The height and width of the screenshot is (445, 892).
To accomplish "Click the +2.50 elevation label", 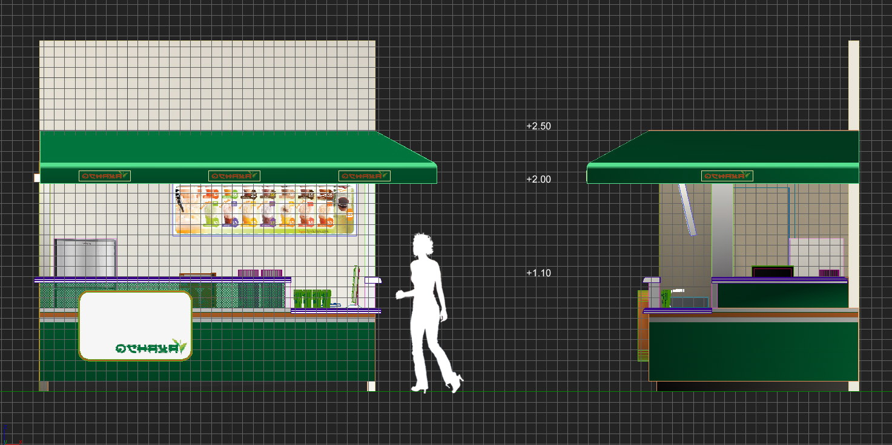I will (538, 126).
